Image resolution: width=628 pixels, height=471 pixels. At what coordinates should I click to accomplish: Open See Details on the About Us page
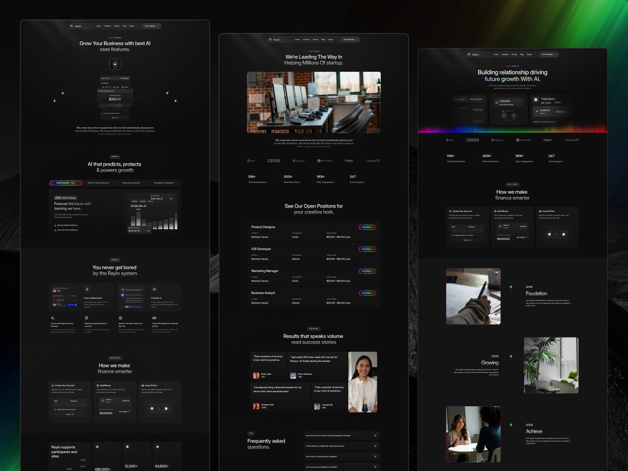(x=522, y=237)
